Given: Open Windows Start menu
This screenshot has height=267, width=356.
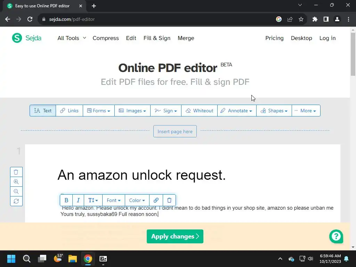Looking at the screenshot, I should click(x=11, y=259).
